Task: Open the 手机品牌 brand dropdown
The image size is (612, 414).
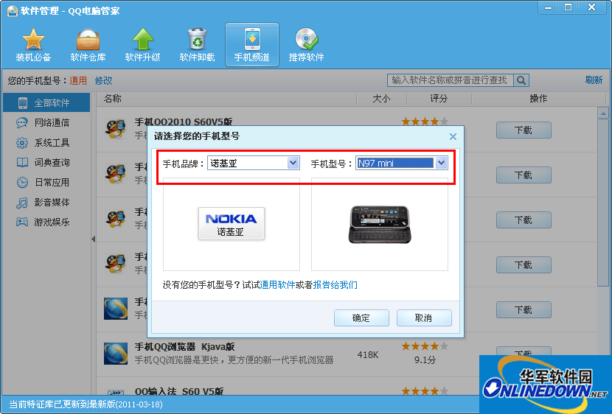Action: pos(254,163)
